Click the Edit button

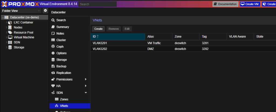[x=127, y=29]
